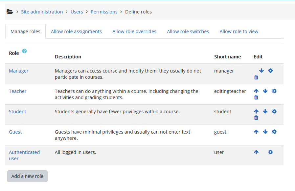Open settings gear for Manager role
The width and height of the screenshot is (295, 191).
pos(270,71)
